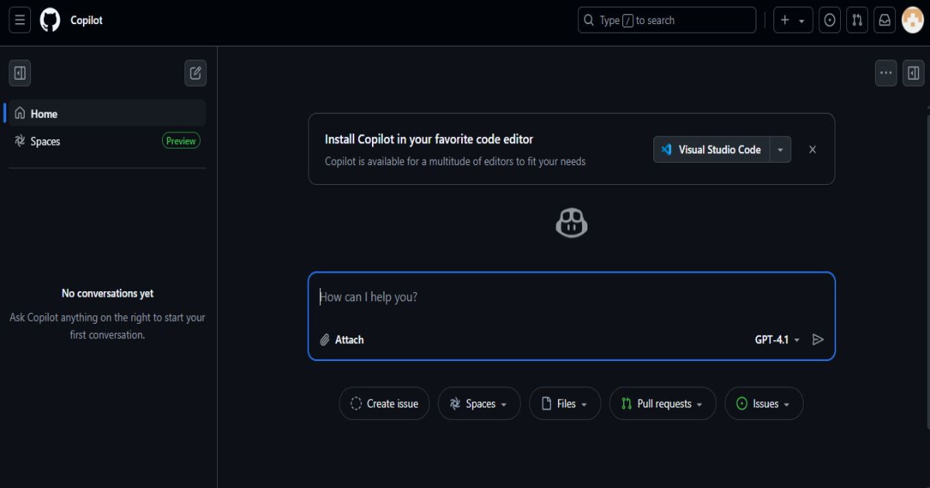The height and width of the screenshot is (488, 930).
Task: Open the three-dot more options menu
Action: point(886,73)
